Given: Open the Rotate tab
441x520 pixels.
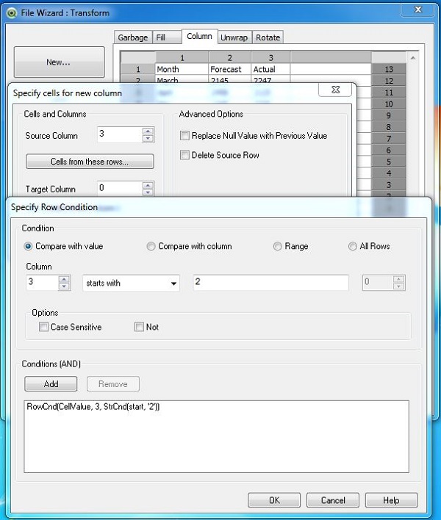Looking at the screenshot, I should pyautogui.click(x=268, y=37).
